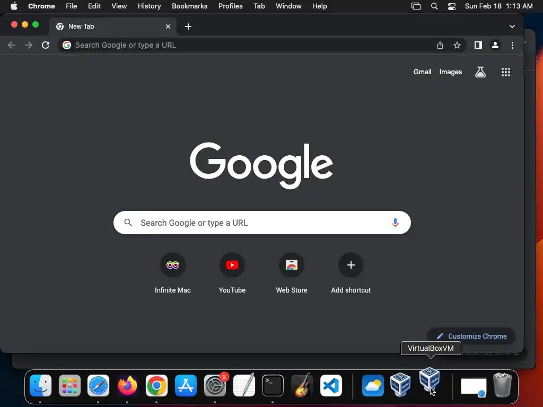Screen dimensions: 543x407
Task: Open System Settings from the Dock
Action: click(x=215, y=386)
